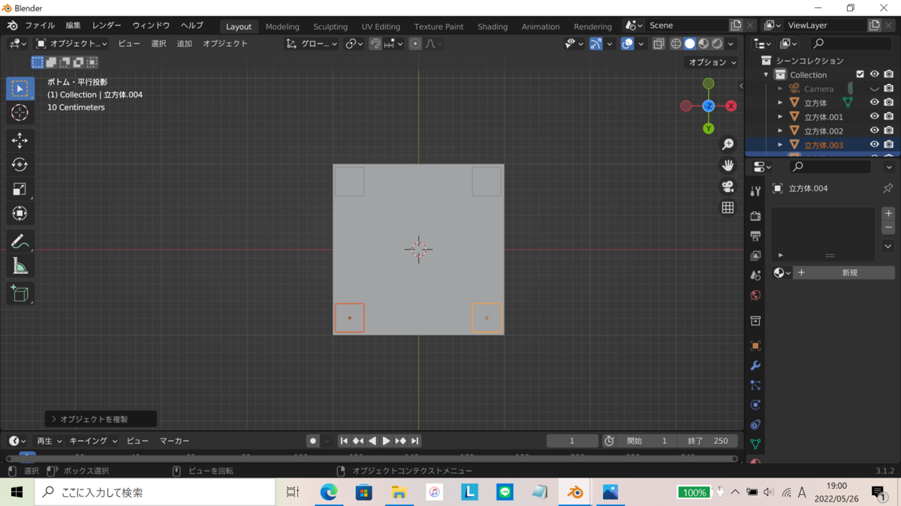The width and height of the screenshot is (901, 506).
Task: Expand the 立方体.002 tree item
Action: point(780,131)
